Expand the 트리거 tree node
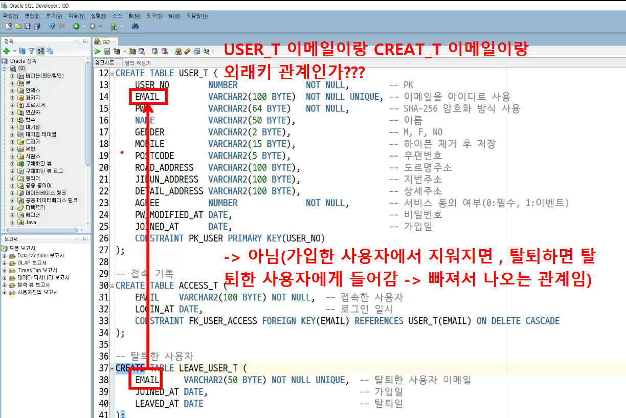626x418 pixels. click(x=13, y=141)
